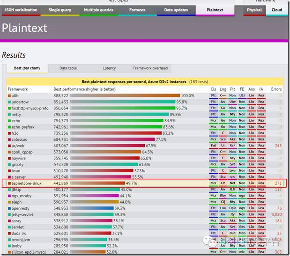Click echo-prefork value 742,961
This screenshot has height=256, width=290.
(61, 127)
